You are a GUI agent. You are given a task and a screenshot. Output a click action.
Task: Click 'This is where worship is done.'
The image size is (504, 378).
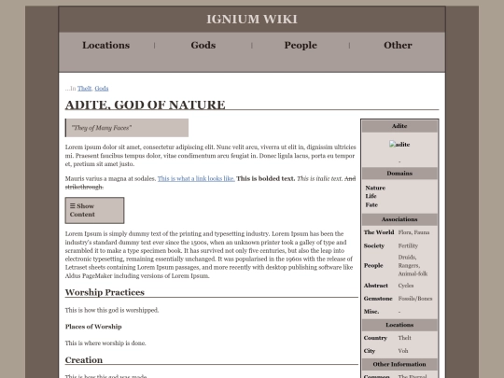105,343
